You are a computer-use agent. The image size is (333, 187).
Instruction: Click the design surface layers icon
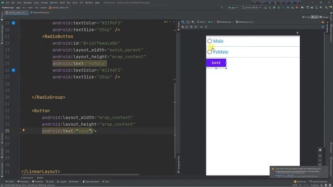(183, 22)
